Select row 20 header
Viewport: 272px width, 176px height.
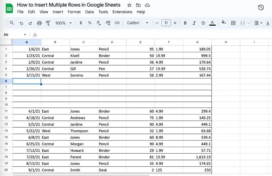(6, 170)
